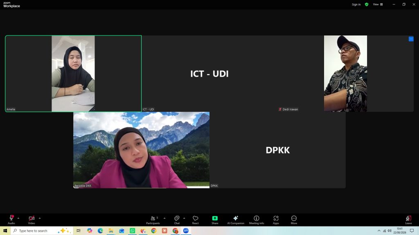Unmute the microphone with the Audio button
The height and width of the screenshot is (235, 419).
pyautogui.click(x=11, y=220)
